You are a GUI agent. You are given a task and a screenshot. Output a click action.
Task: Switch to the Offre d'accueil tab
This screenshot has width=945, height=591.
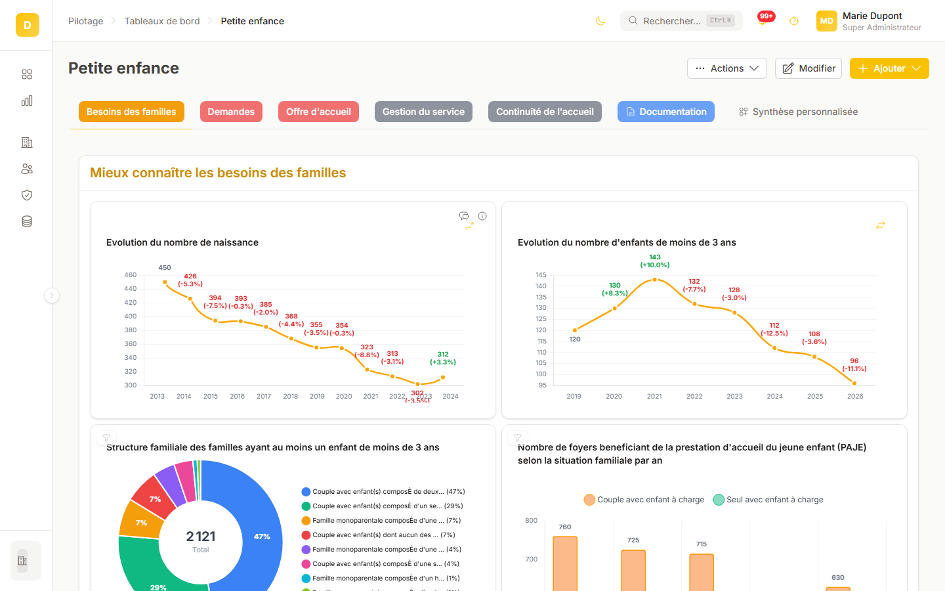point(318,112)
